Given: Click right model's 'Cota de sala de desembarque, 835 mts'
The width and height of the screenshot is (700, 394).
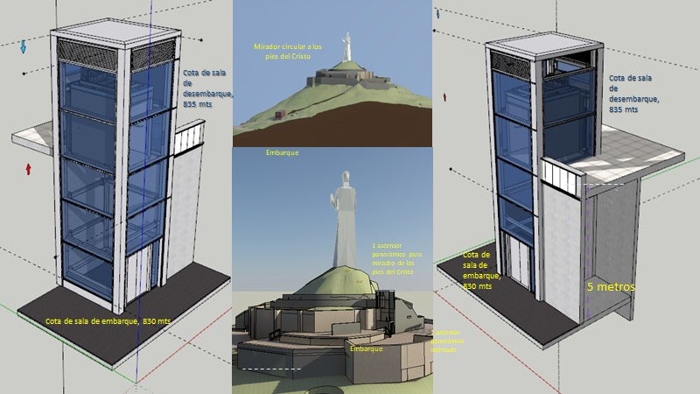Looking at the screenshot, I should pos(633,94).
